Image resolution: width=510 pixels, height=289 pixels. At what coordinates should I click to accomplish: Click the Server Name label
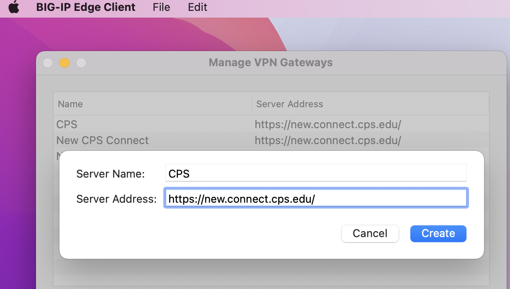tap(111, 174)
